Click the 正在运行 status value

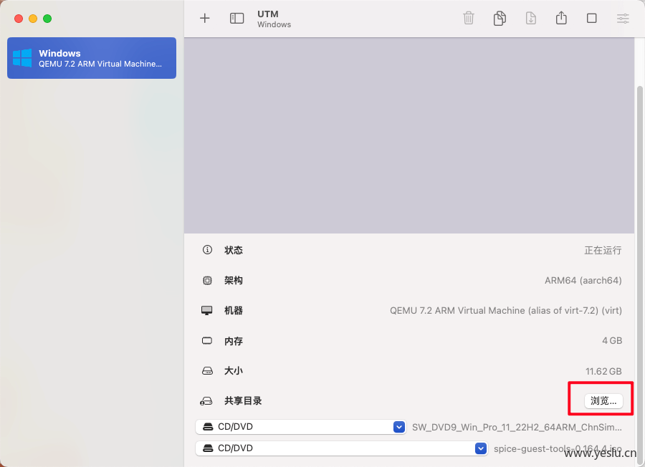(x=603, y=250)
